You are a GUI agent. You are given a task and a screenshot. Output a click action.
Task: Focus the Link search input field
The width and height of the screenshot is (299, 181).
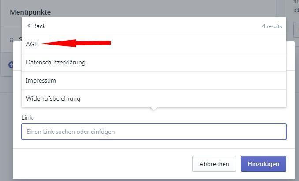click(x=154, y=132)
